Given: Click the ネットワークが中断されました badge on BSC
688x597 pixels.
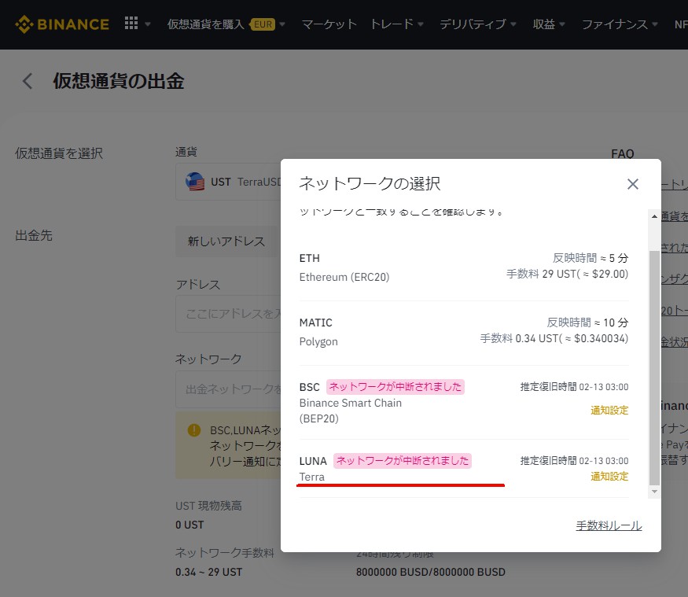Looking at the screenshot, I should point(396,387).
